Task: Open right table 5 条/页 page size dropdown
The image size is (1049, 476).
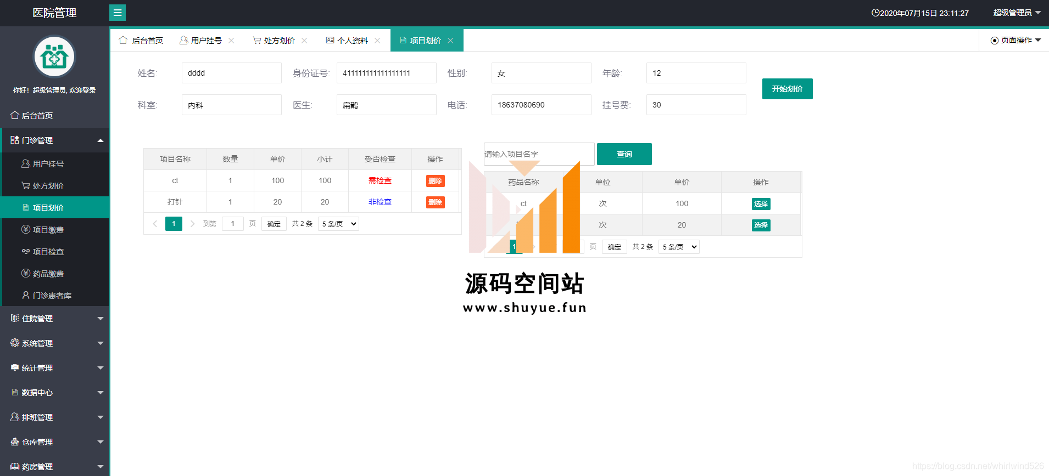Action: pos(679,247)
